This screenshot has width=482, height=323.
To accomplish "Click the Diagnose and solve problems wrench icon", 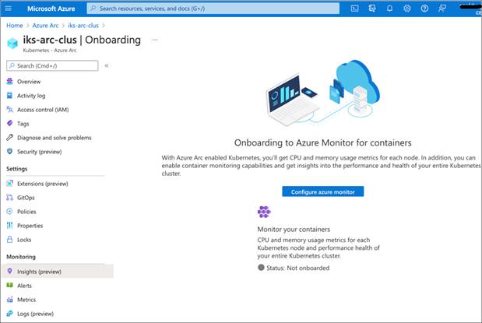I will pyautogui.click(x=10, y=138).
